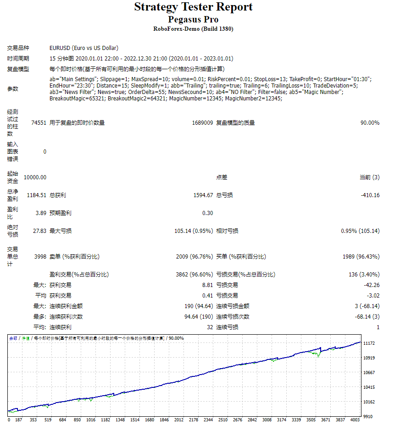Click the '卖单 (%获利百分比)' label
Image resolution: width=400 pixels, height=425 pixels.
coord(74,256)
